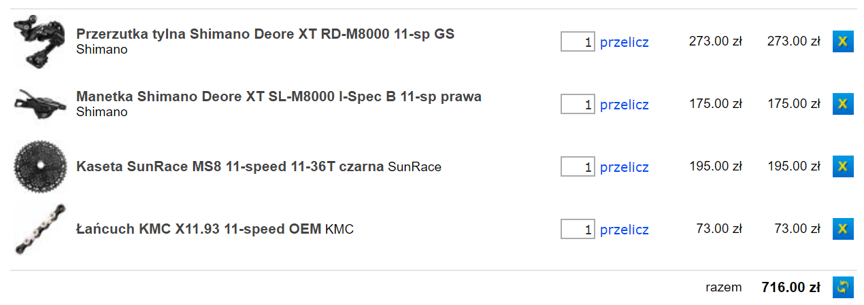Image resolution: width=864 pixels, height=305 pixels.
Task: Recalculate quantity for the Manetka shifter
Action: pos(624,105)
